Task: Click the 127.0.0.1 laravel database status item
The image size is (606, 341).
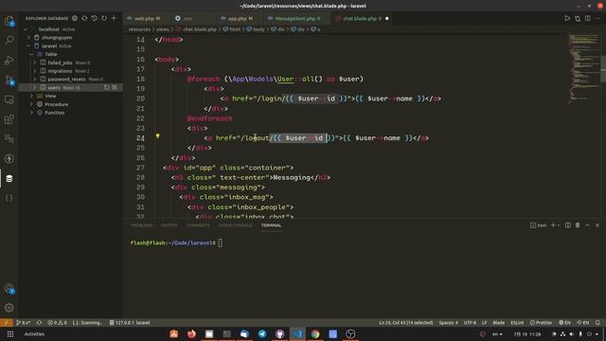Action: [130, 322]
